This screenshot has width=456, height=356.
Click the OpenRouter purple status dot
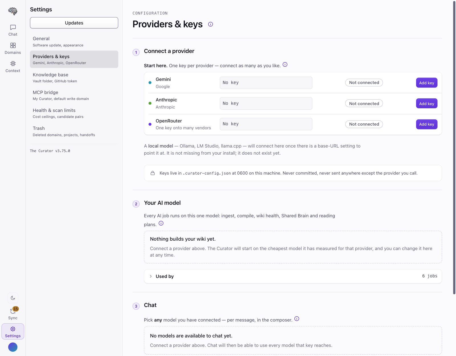coord(150,124)
